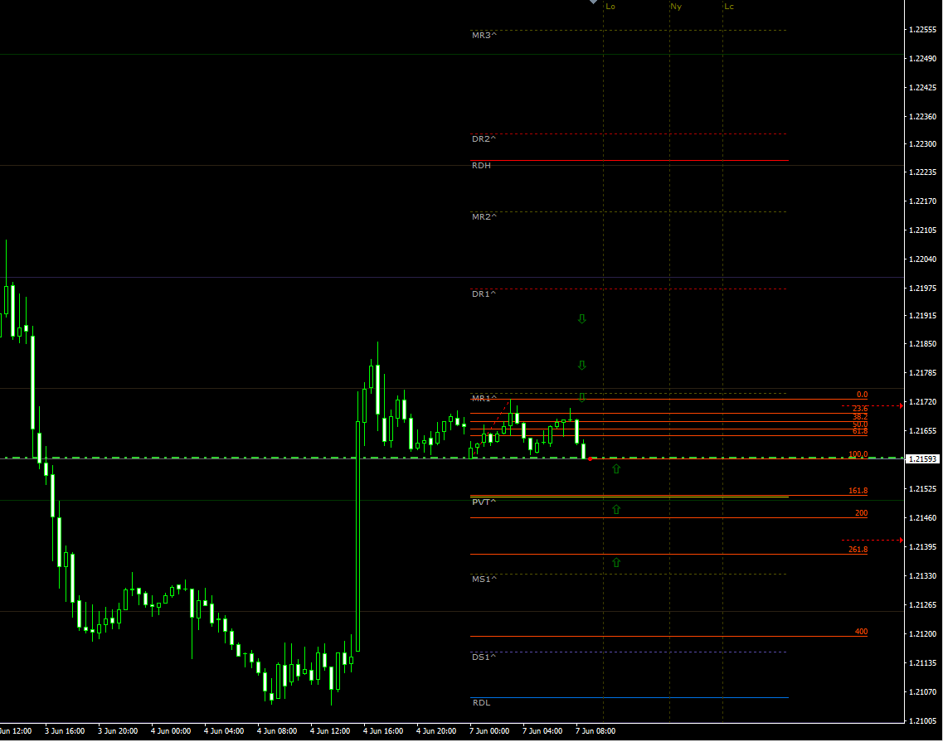943x742 pixels.
Task: Select the DR1^ resistance label
Action: 484,294
